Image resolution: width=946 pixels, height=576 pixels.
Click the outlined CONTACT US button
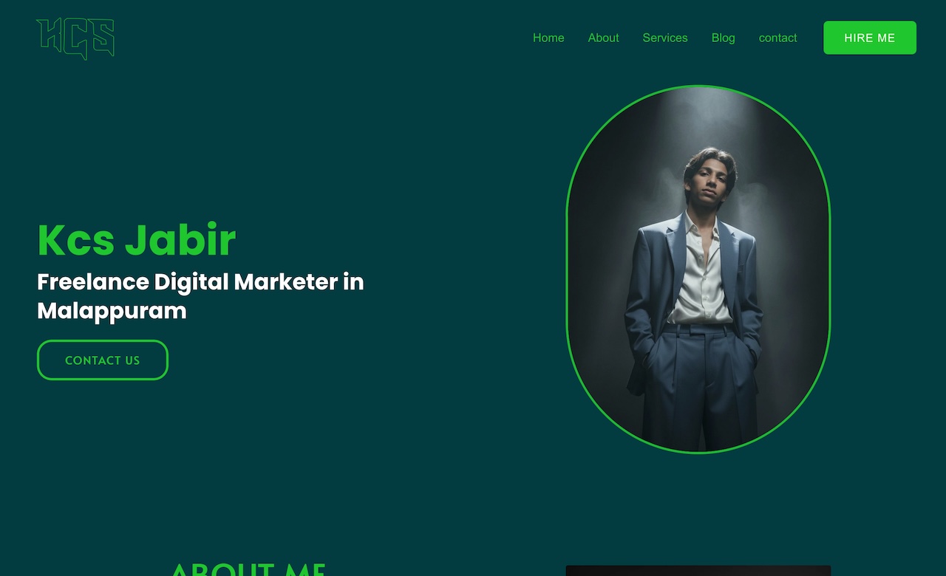point(103,360)
